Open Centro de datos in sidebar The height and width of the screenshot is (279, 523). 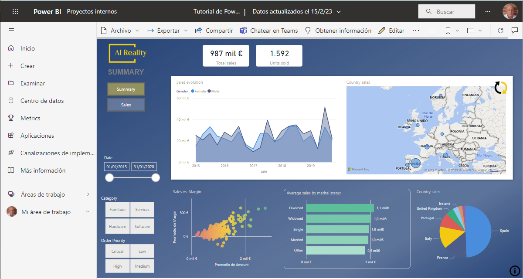point(42,101)
